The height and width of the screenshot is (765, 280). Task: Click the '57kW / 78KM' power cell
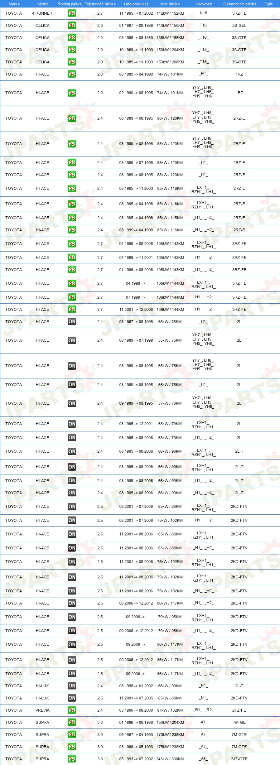[x=170, y=403]
